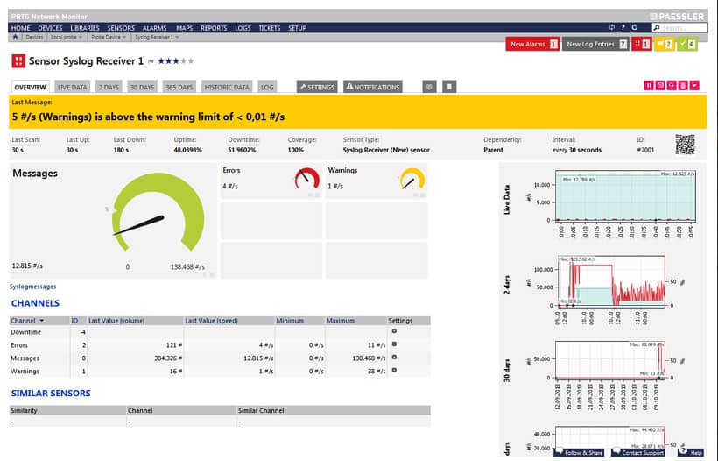
Task: Open the DEVICES menu
Action: (x=50, y=28)
